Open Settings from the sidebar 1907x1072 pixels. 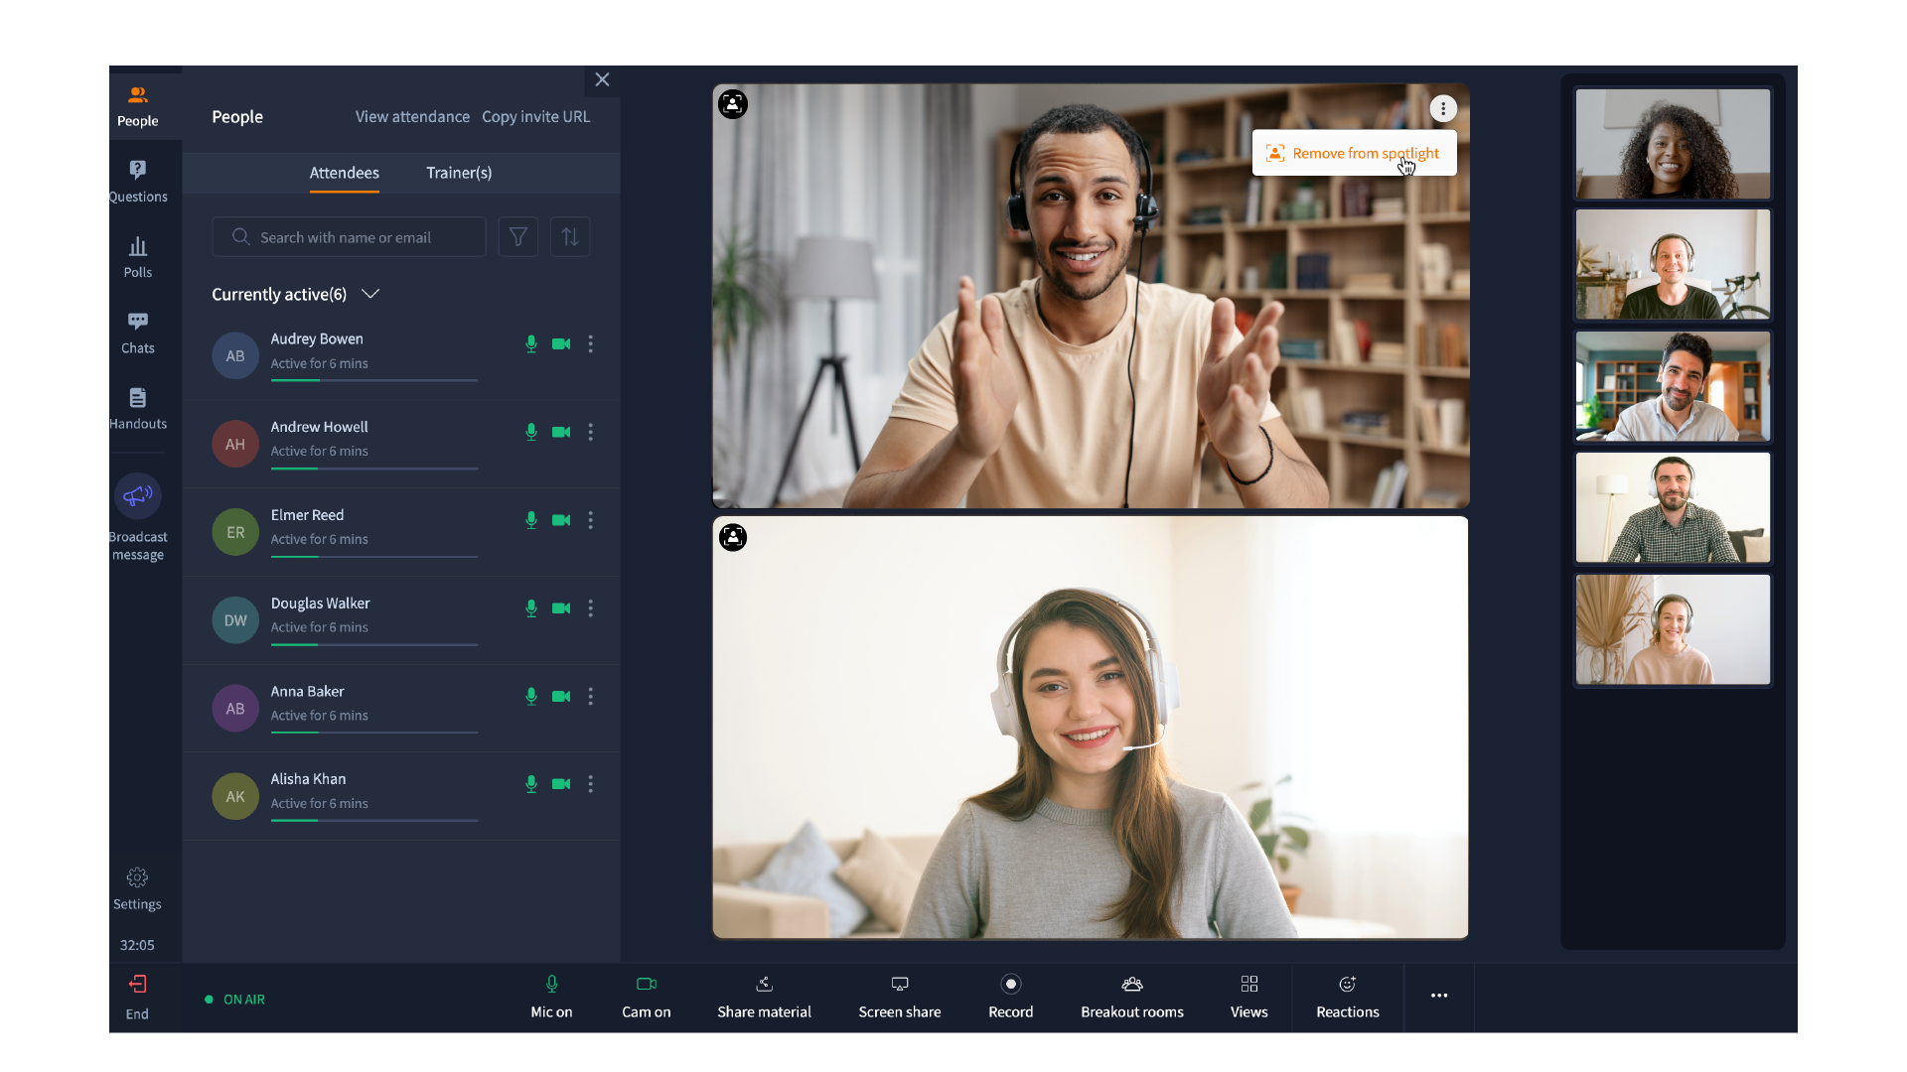pyautogui.click(x=137, y=889)
